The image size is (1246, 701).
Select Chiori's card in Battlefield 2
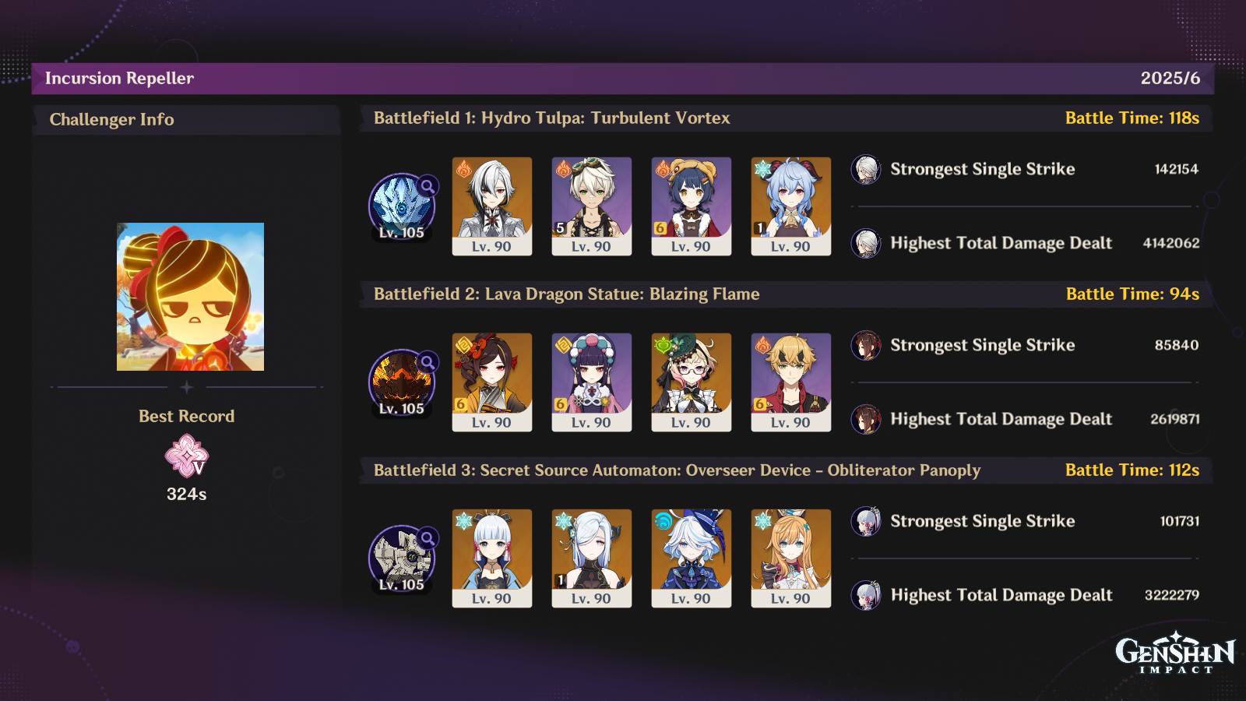(x=492, y=382)
